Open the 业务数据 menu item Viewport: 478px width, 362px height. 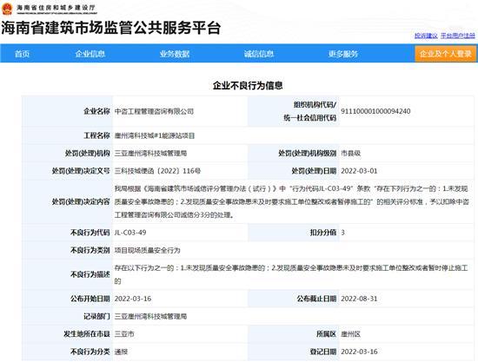point(175,54)
